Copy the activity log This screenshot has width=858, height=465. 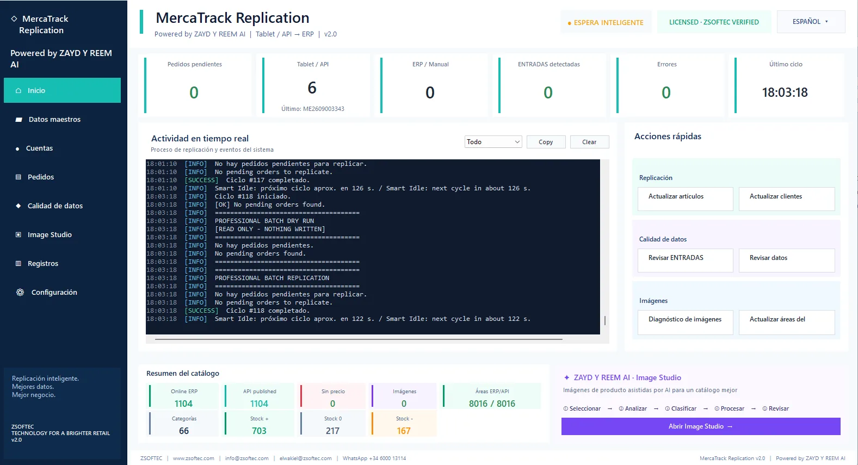(x=546, y=142)
